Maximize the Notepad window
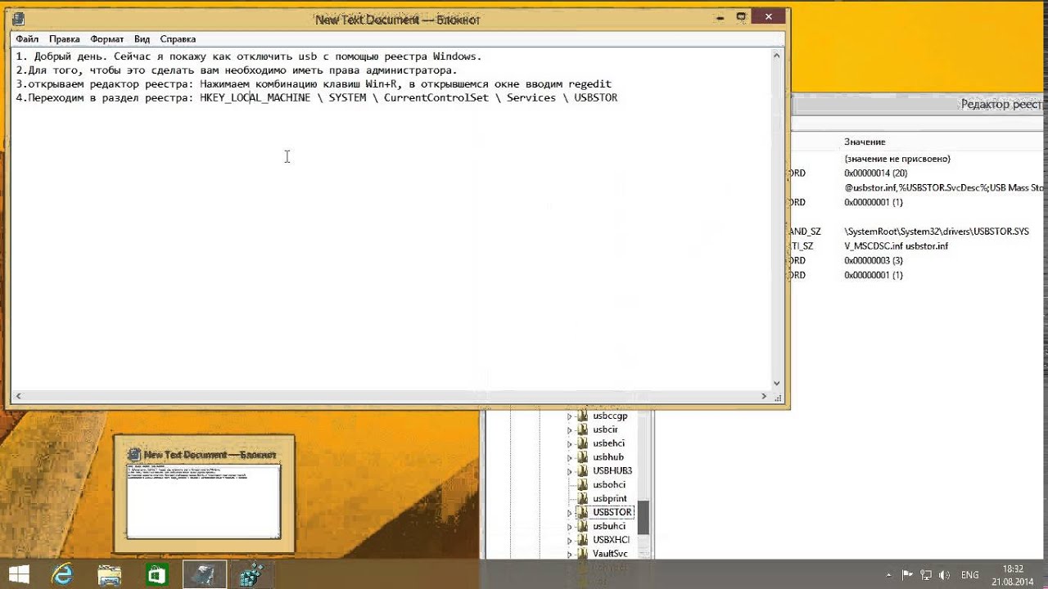 tap(740, 16)
